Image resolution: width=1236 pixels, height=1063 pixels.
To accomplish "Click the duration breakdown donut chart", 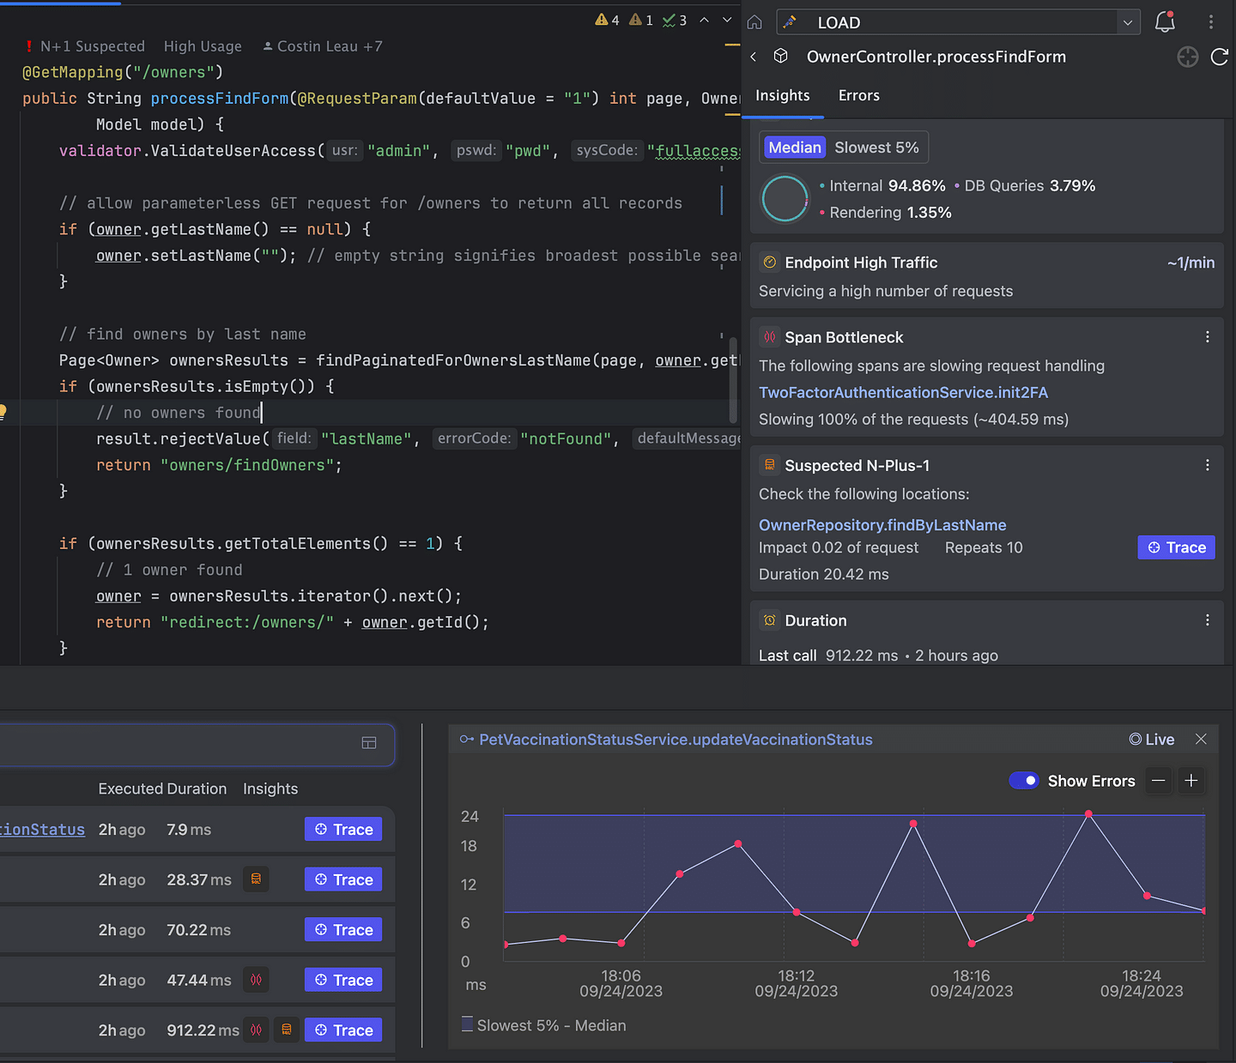I will click(x=785, y=198).
